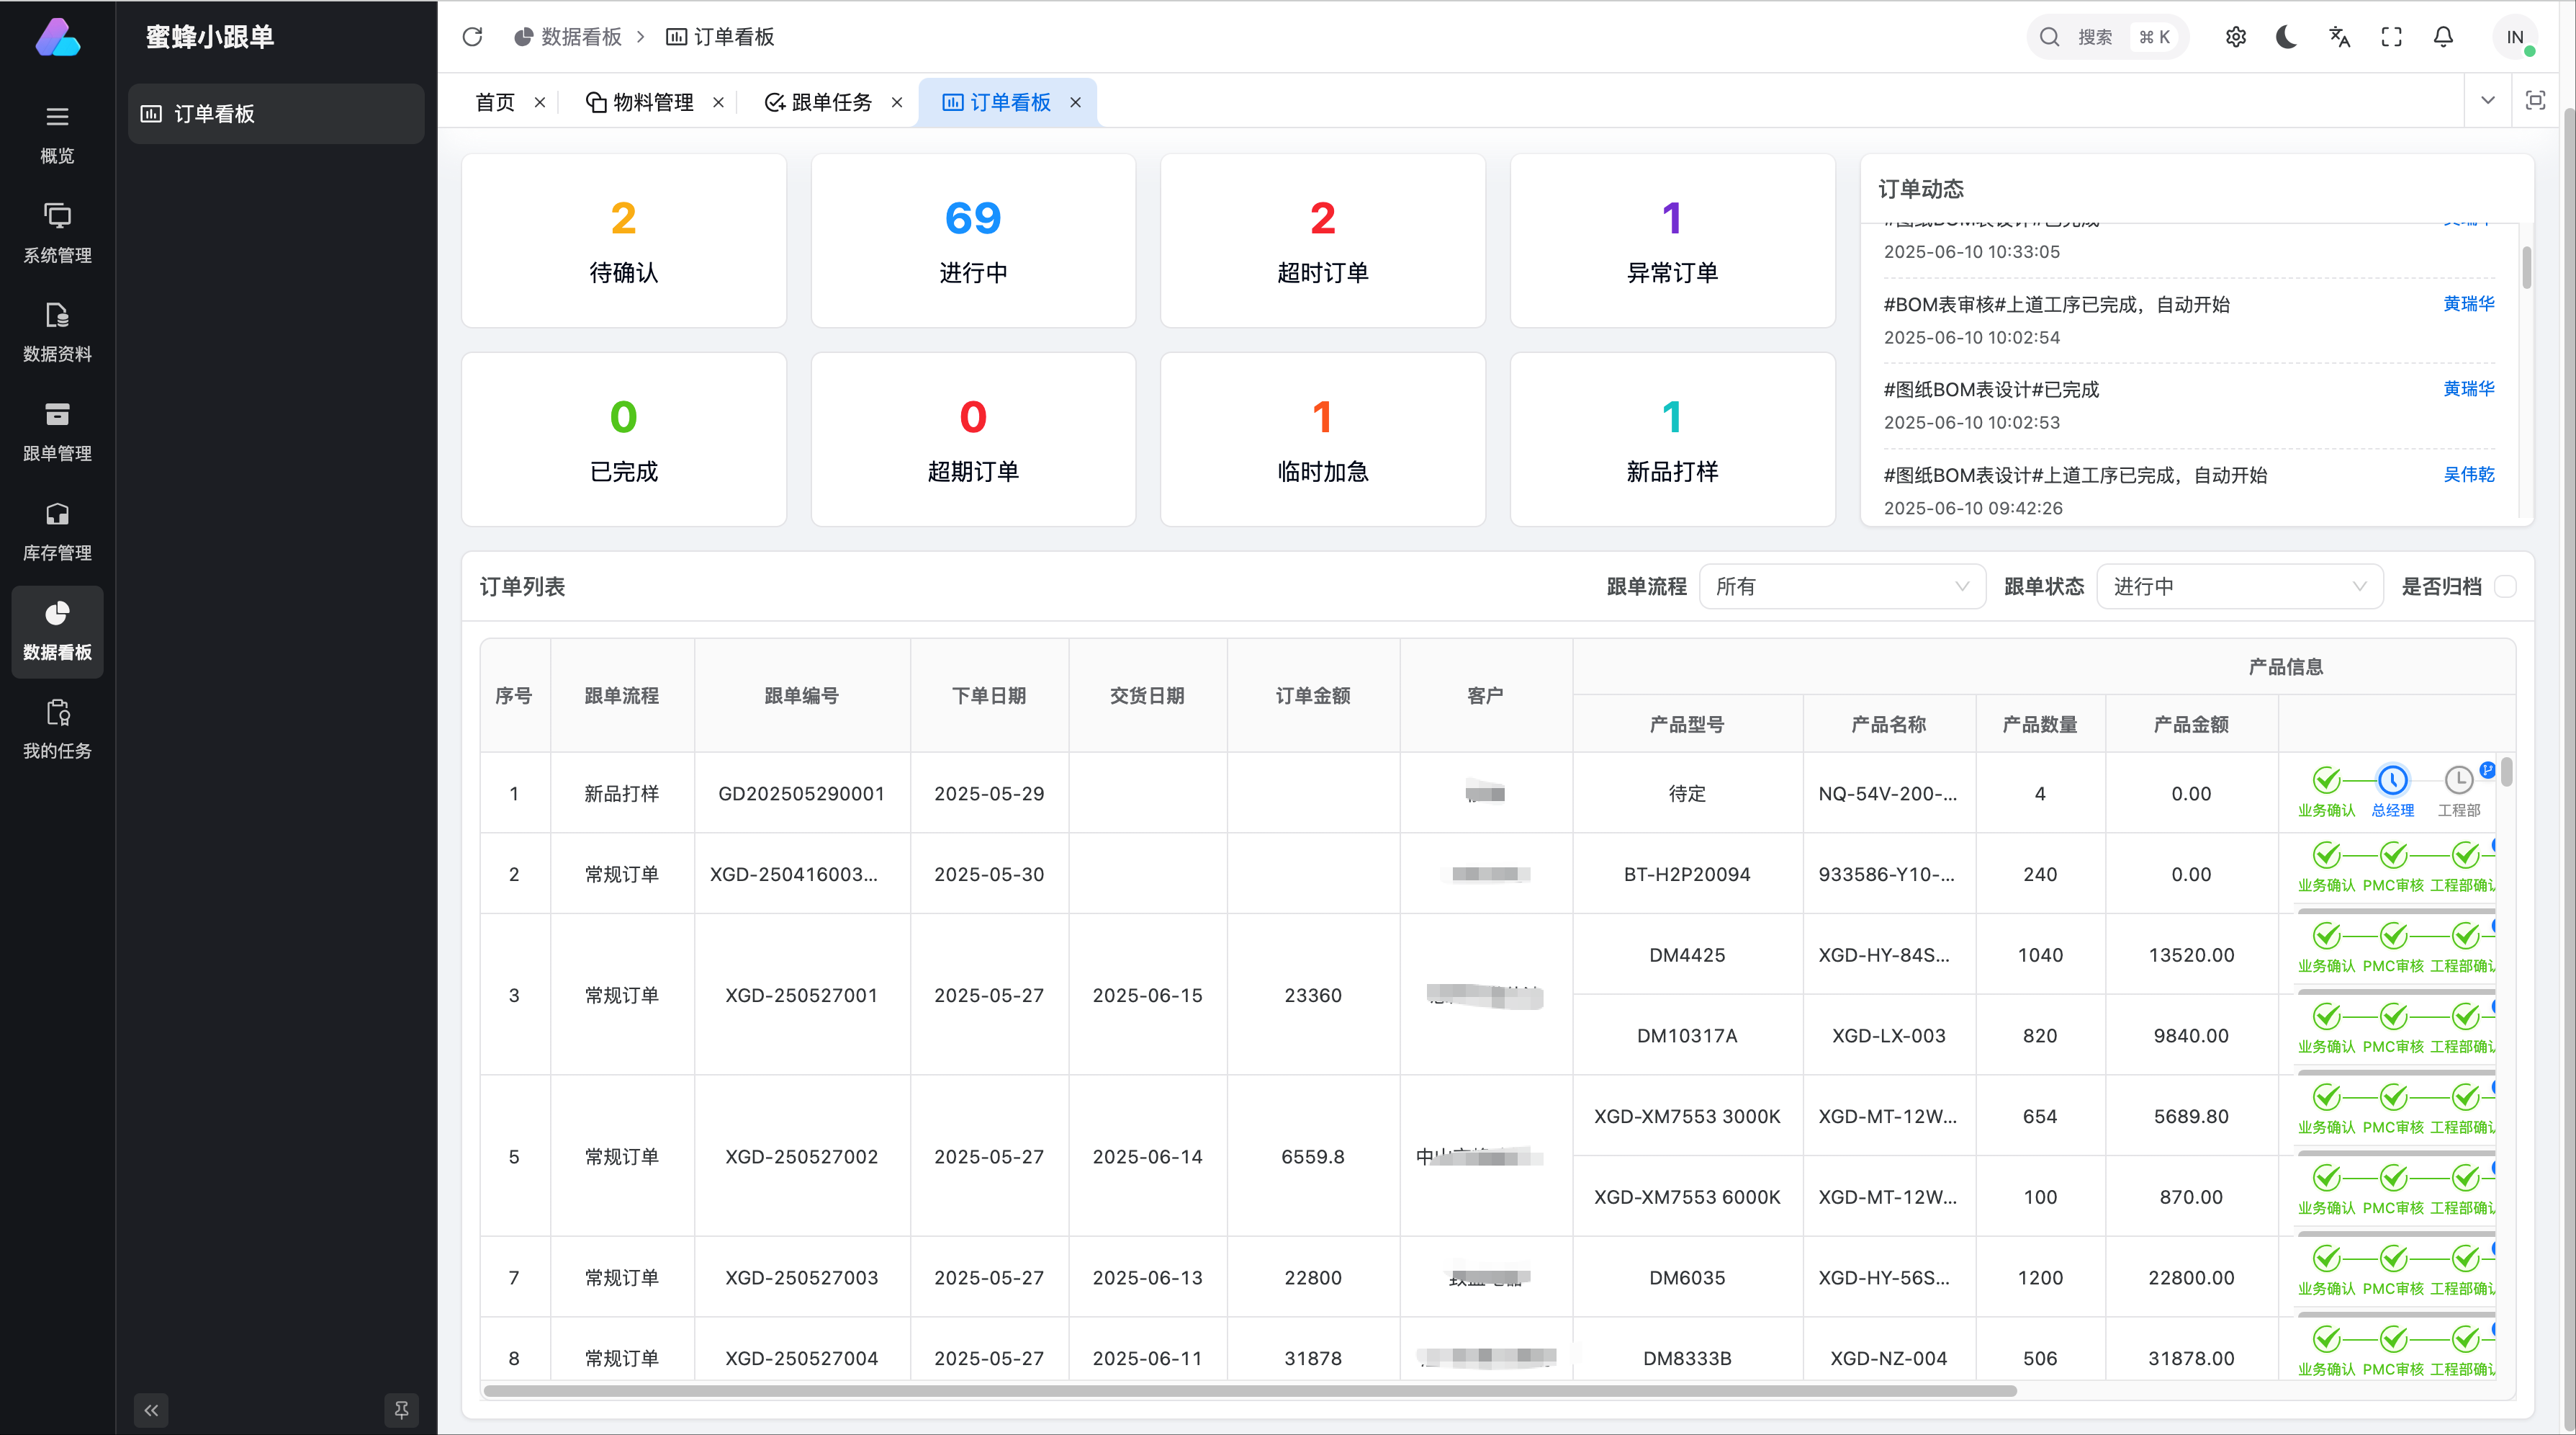Open notifications via the bell icon
The image size is (2576, 1435).
pos(2442,36)
